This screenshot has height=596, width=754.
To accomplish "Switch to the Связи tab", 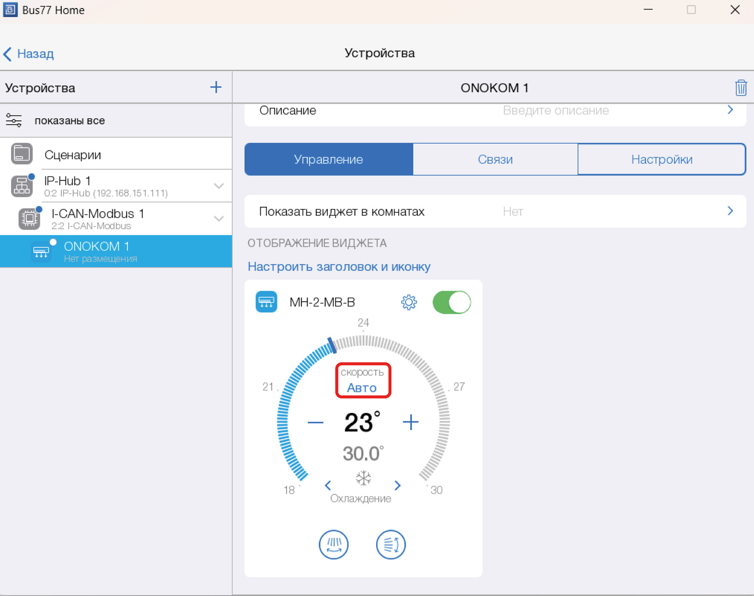I will (495, 159).
